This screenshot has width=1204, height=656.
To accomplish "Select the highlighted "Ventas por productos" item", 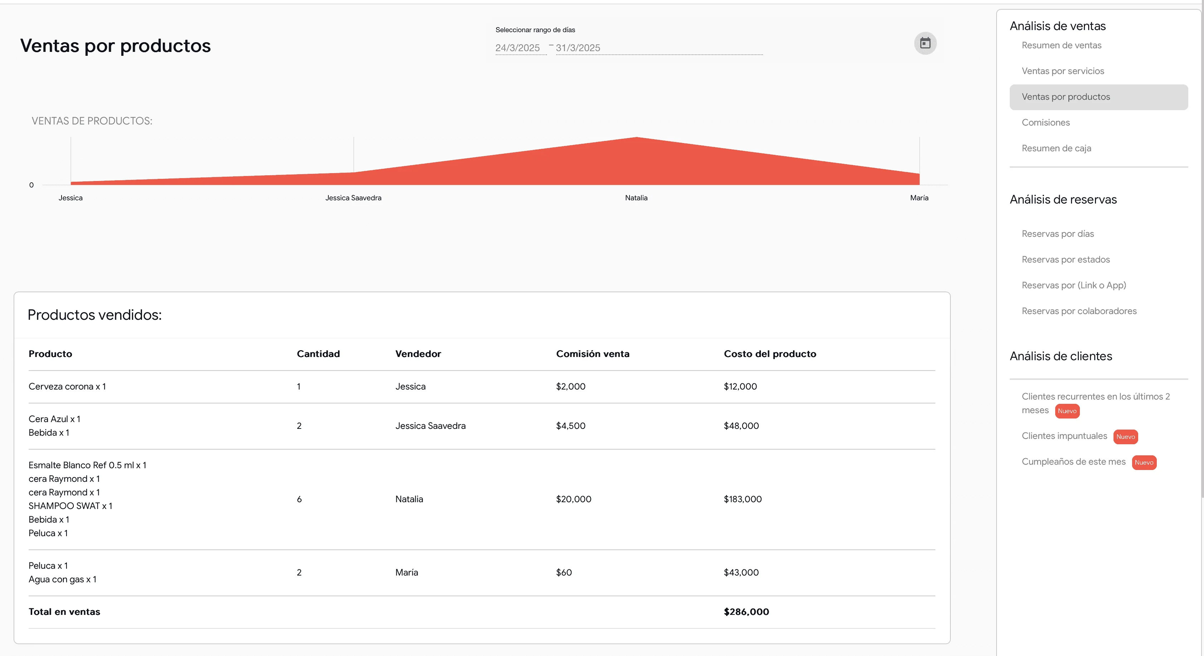I will [x=1066, y=97].
